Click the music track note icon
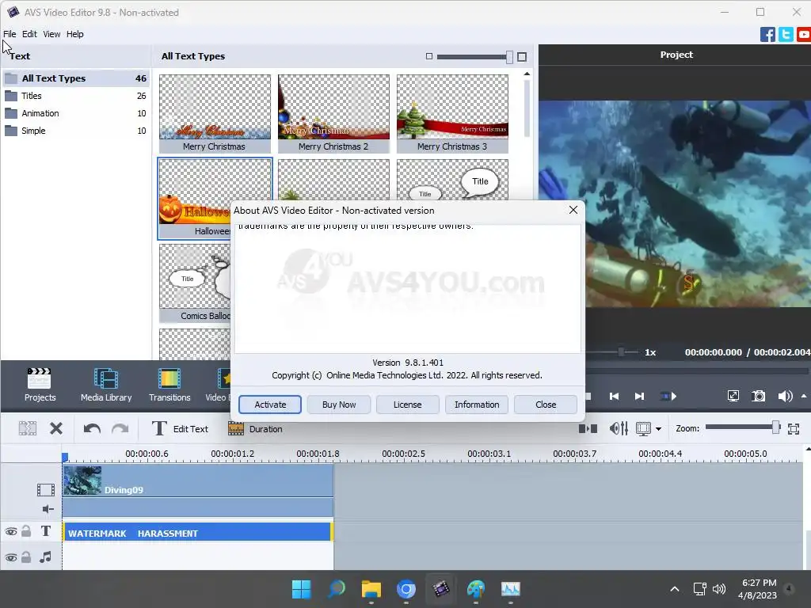Viewport: 811px width, 608px height. coord(45,557)
